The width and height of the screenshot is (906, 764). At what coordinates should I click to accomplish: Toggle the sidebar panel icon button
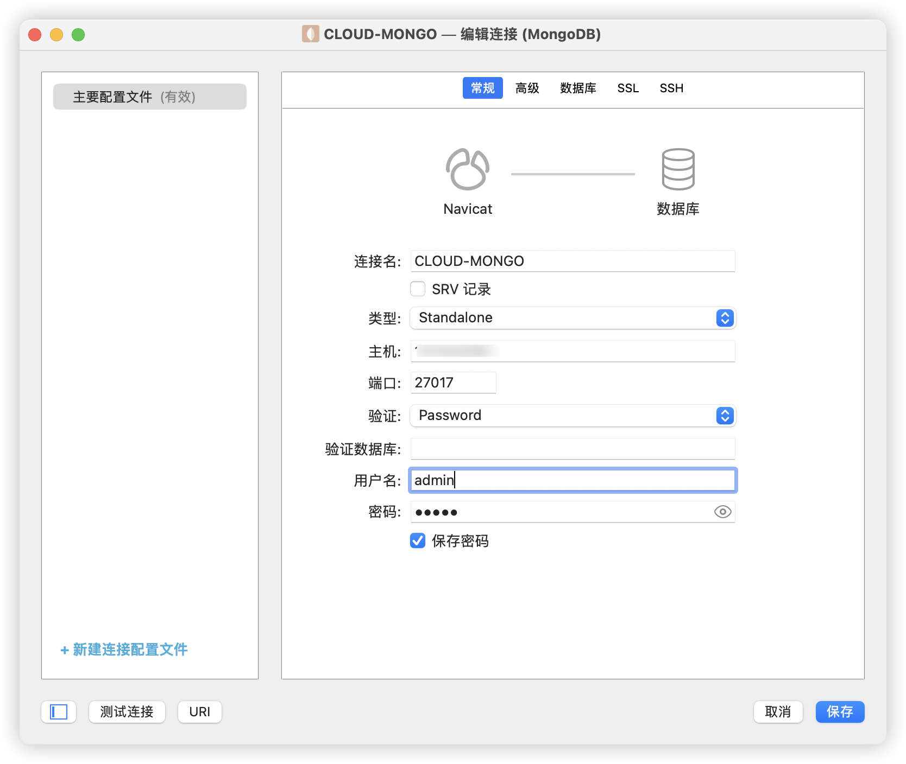pyautogui.click(x=59, y=712)
